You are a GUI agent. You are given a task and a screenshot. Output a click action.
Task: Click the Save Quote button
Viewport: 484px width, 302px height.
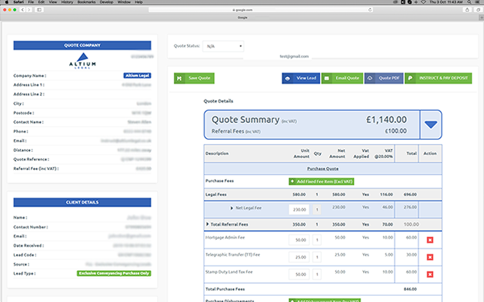[194, 78]
